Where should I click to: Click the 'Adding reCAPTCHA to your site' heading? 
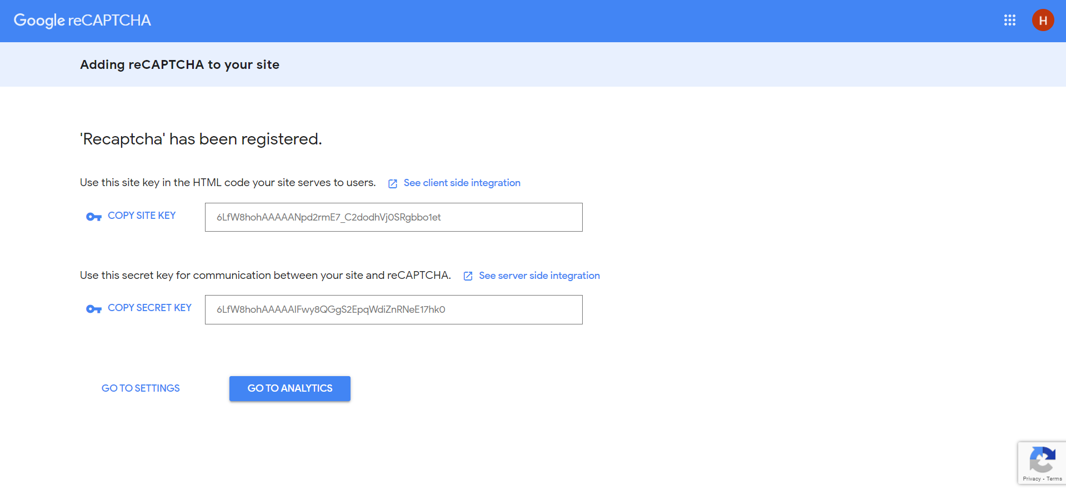(x=179, y=64)
